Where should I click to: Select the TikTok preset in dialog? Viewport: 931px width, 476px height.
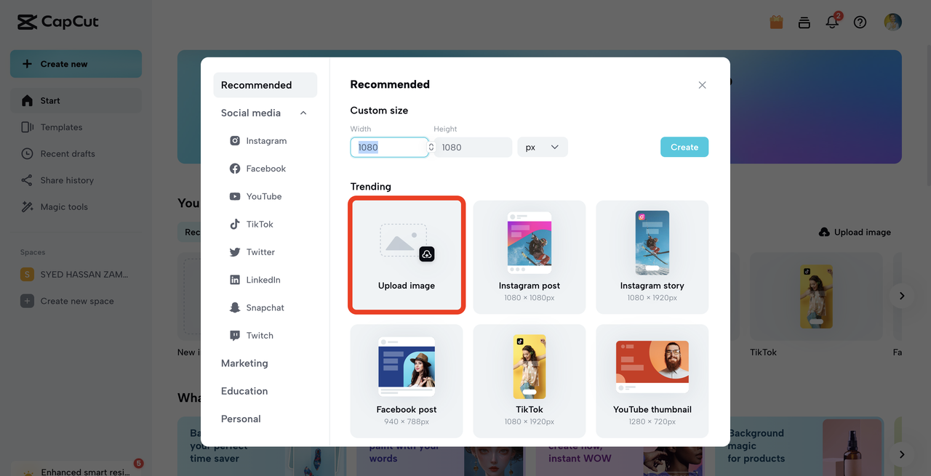pos(530,382)
